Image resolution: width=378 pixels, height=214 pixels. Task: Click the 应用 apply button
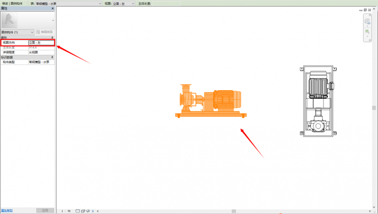tap(45, 210)
